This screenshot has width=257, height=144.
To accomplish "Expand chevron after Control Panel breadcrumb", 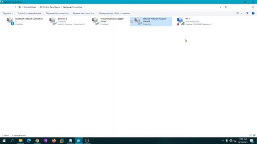I will 38,7.
